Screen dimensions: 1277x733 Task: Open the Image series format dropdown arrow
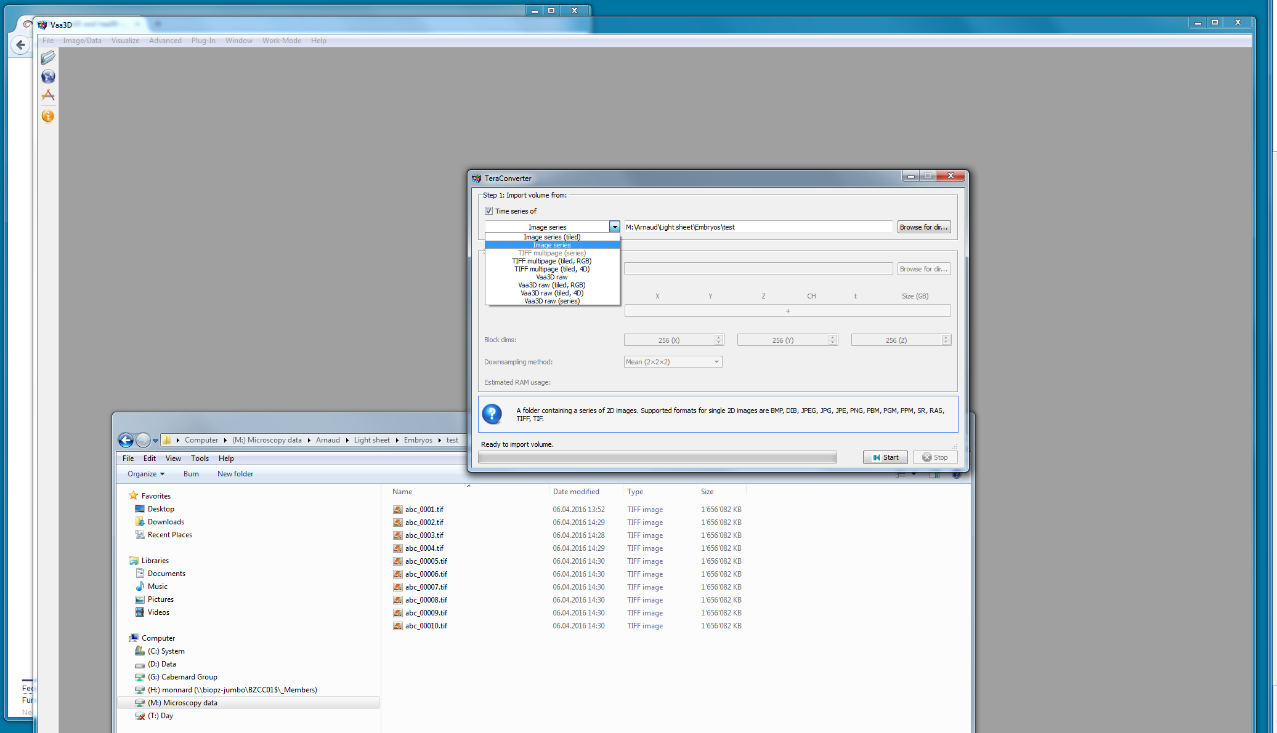click(614, 227)
